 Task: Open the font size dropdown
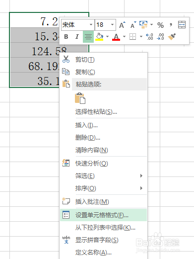[113, 25]
